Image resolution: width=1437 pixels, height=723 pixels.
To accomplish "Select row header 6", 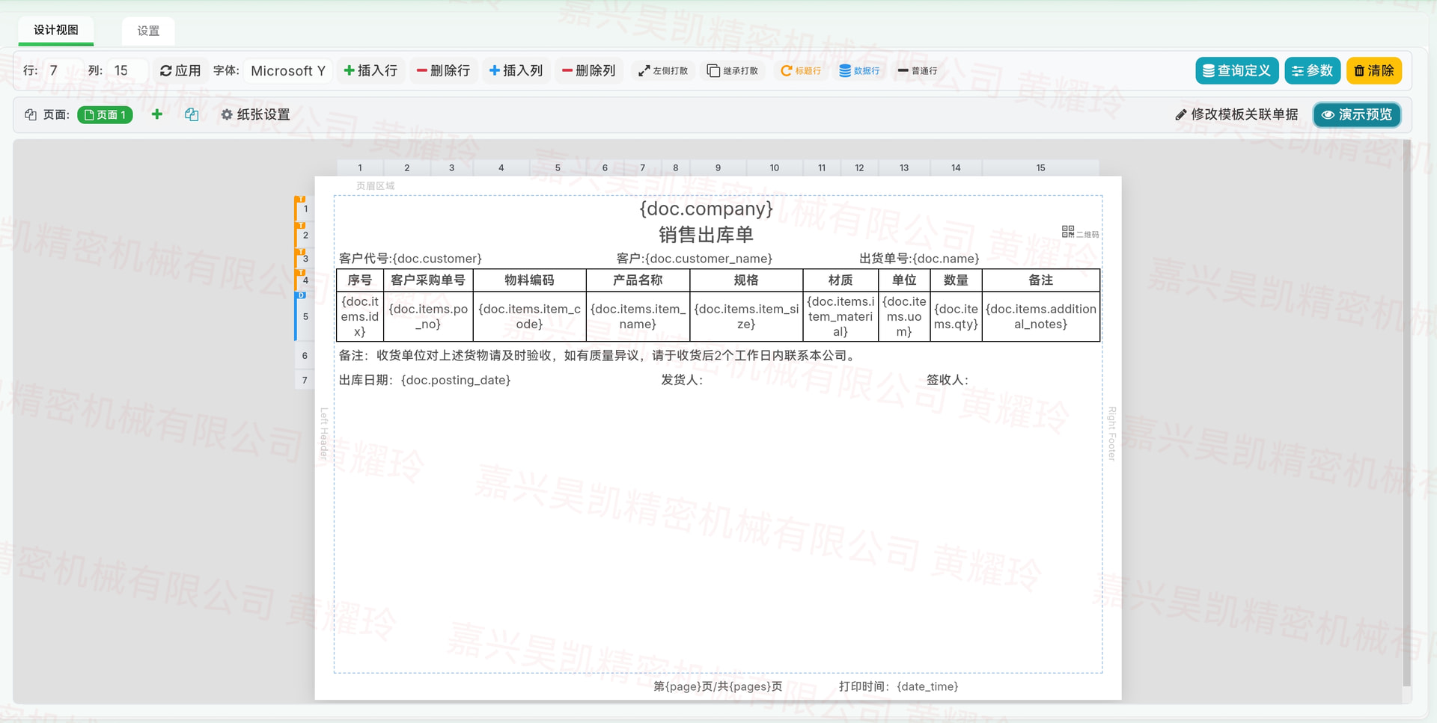I will pos(305,355).
